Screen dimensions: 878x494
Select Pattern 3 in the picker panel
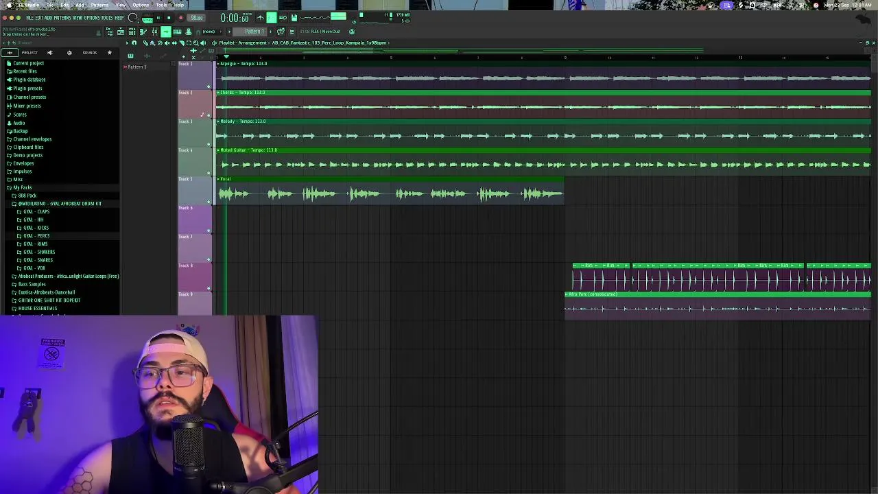(x=137, y=67)
